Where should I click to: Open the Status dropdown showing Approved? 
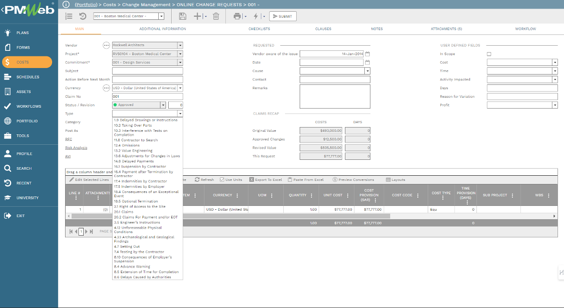click(x=163, y=105)
